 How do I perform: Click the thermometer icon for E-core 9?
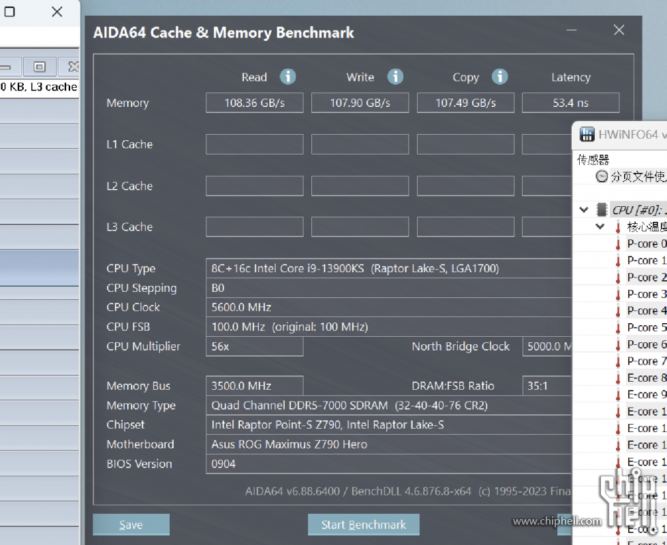(x=618, y=395)
